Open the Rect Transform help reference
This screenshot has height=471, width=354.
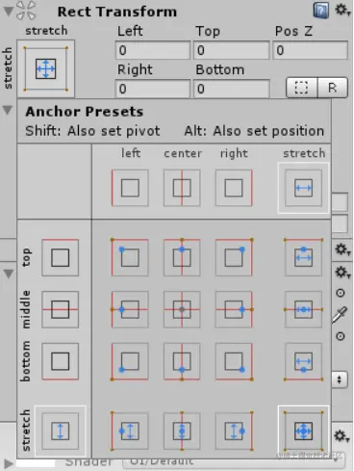(x=321, y=11)
